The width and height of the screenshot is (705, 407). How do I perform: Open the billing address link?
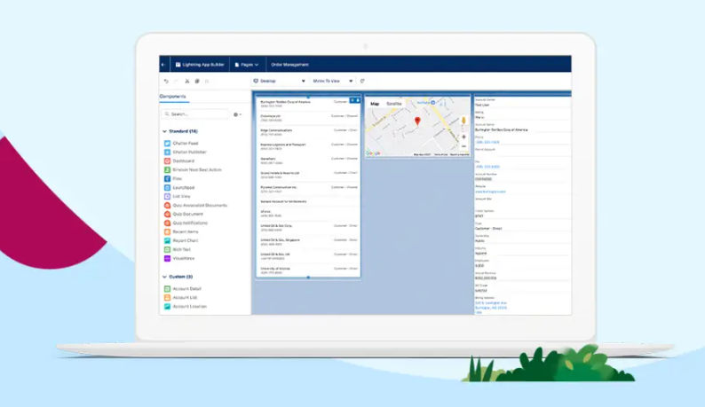(491, 306)
